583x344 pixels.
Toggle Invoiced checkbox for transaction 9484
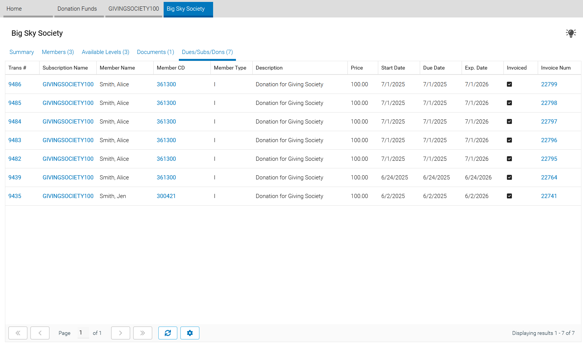(509, 122)
